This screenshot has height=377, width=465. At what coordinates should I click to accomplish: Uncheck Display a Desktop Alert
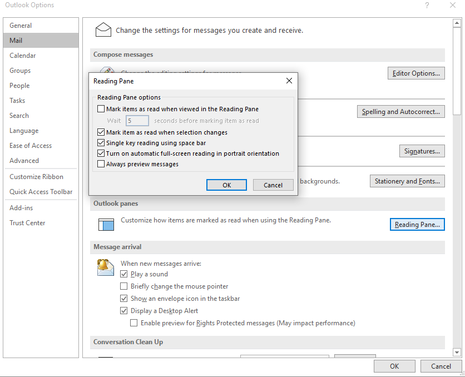point(123,311)
